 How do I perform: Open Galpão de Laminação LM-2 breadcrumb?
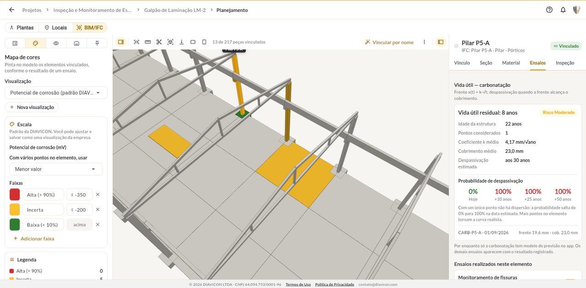tap(175, 10)
